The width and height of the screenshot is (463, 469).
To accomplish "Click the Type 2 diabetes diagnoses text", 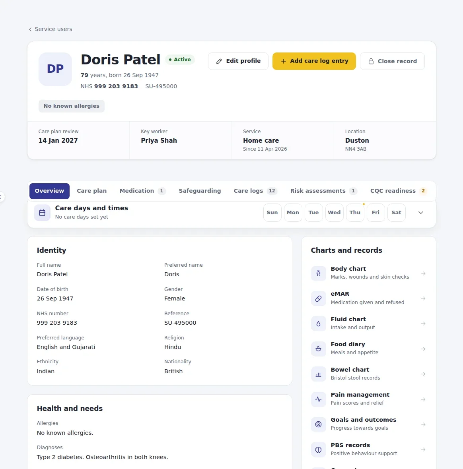I will 102,457.
